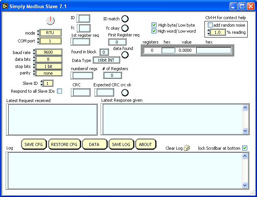Image resolution: width=257 pixels, height=197 pixels.
Task: Enable add random noise checkbox
Action: point(210,25)
